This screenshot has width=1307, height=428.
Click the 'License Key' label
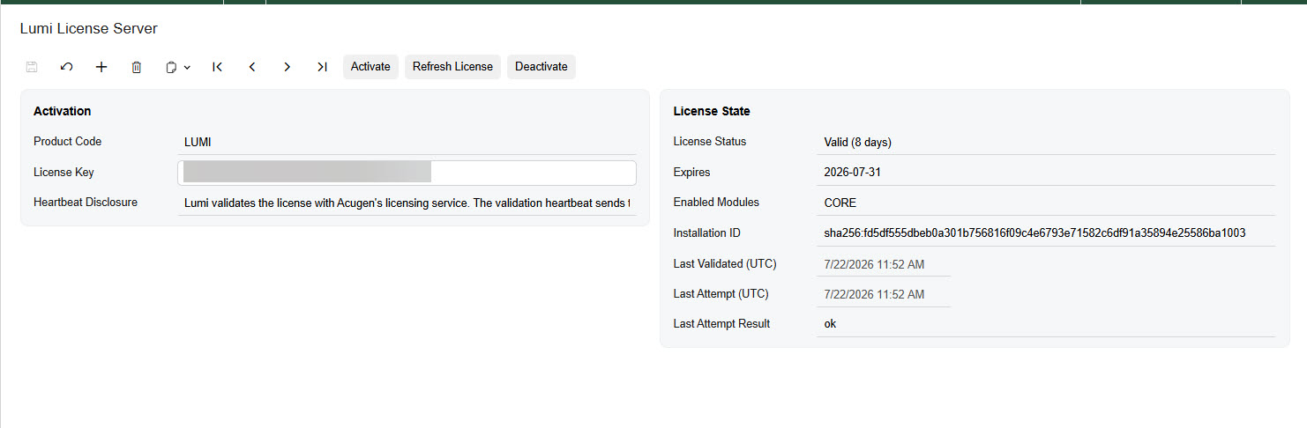63,173
